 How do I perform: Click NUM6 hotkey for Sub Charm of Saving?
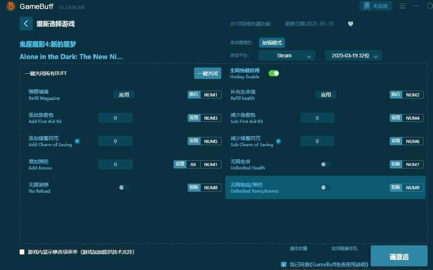[x=413, y=141]
